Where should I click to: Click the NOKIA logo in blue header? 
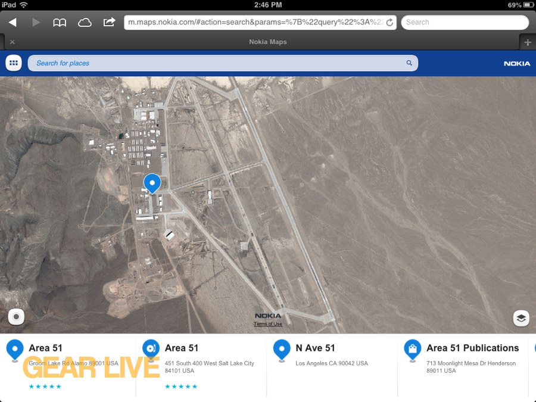tap(517, 64)
